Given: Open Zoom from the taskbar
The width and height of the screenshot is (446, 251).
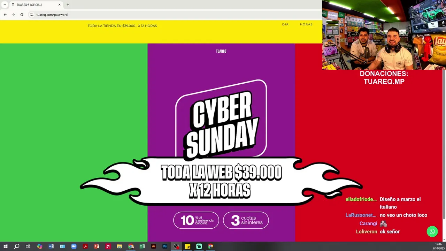Looking at the screenshot, I should tap(74, 246).
